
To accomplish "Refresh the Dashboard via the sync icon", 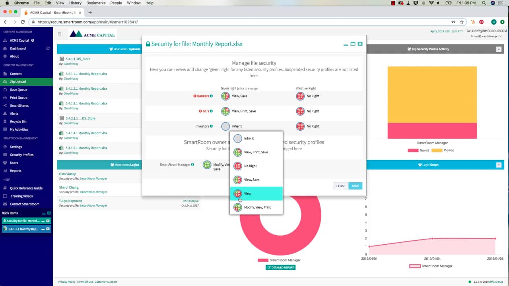I will pos(48,48).
